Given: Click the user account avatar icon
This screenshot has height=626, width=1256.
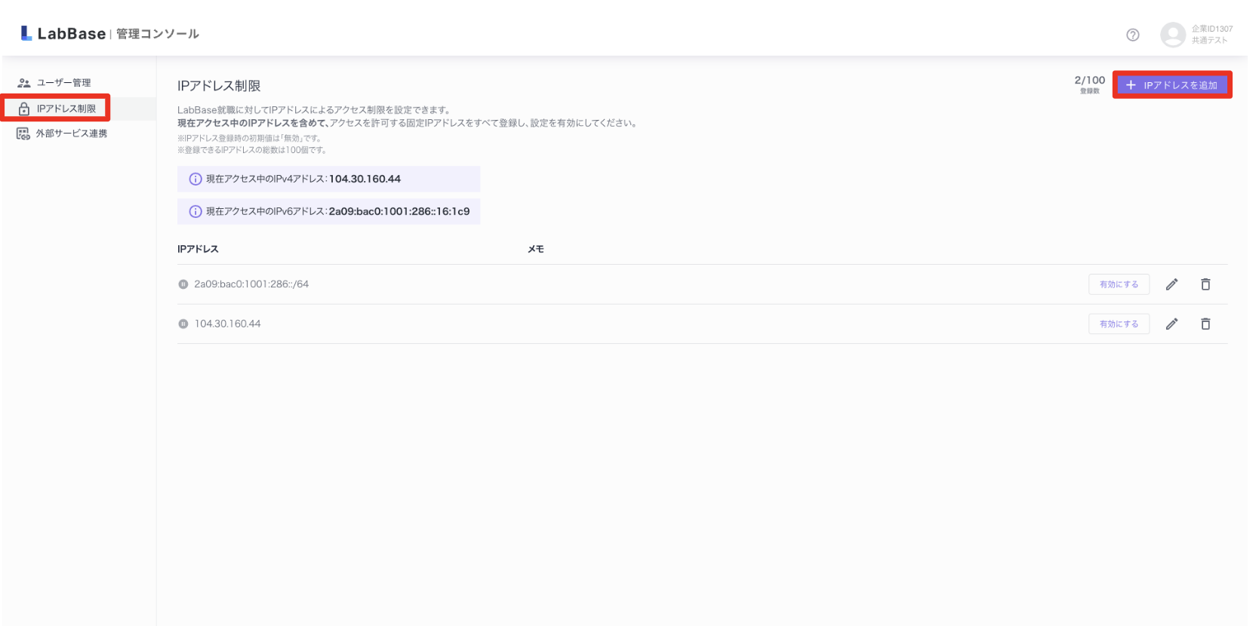Looking at the screenshot, I should point(1173,35).
